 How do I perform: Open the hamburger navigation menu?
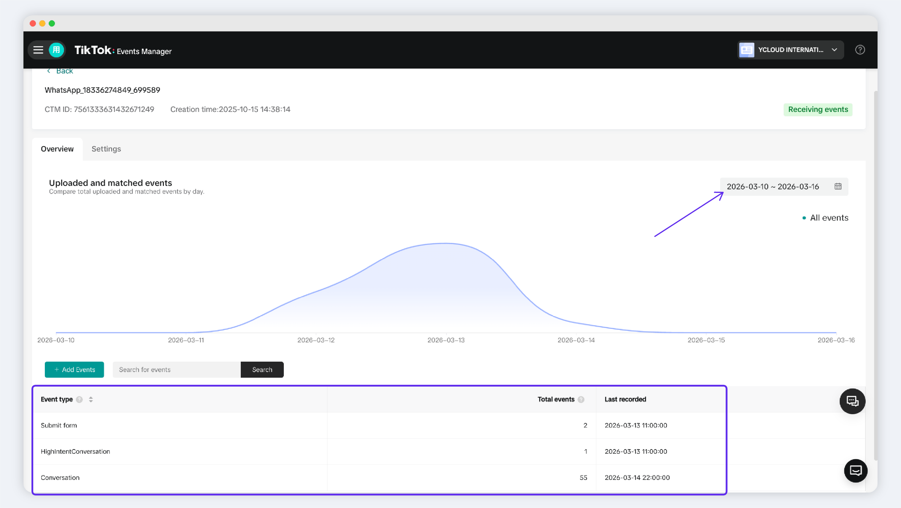38,50
